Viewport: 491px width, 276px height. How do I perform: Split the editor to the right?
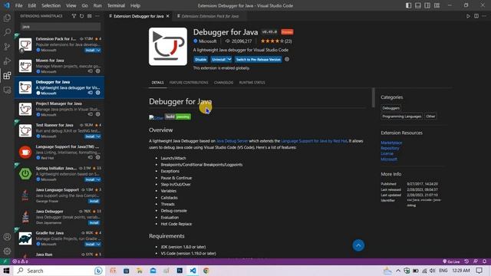click(x=476, y=16)
